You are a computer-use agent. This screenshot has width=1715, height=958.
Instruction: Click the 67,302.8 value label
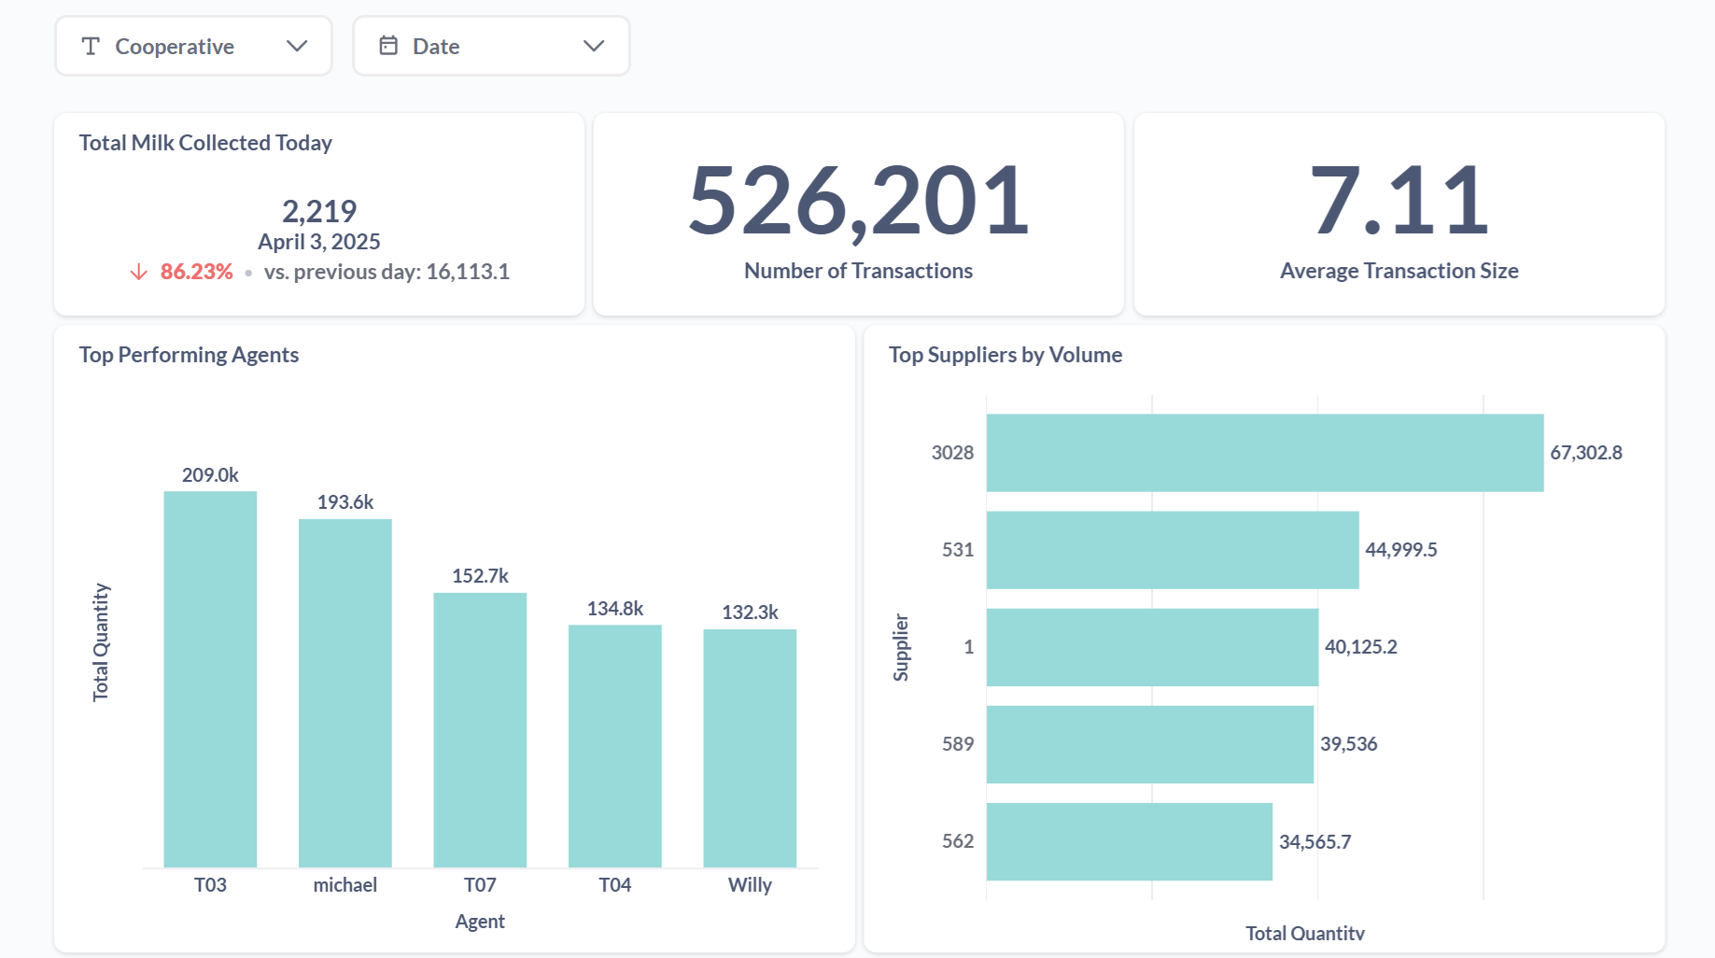tap(1586, 453)
